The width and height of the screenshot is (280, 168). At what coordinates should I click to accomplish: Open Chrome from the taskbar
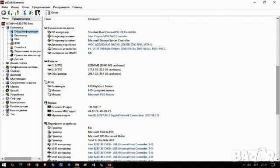(x=37, y=165)
